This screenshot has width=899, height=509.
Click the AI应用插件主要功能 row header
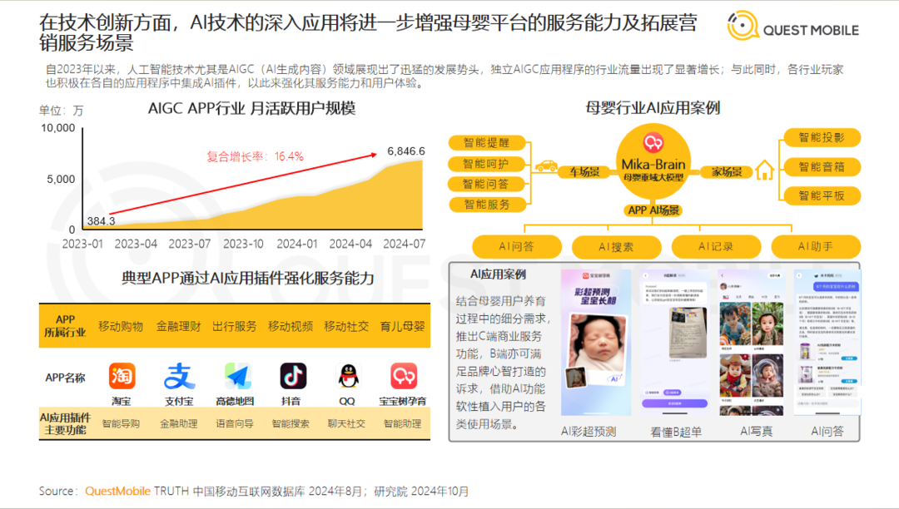coord(66,423)
